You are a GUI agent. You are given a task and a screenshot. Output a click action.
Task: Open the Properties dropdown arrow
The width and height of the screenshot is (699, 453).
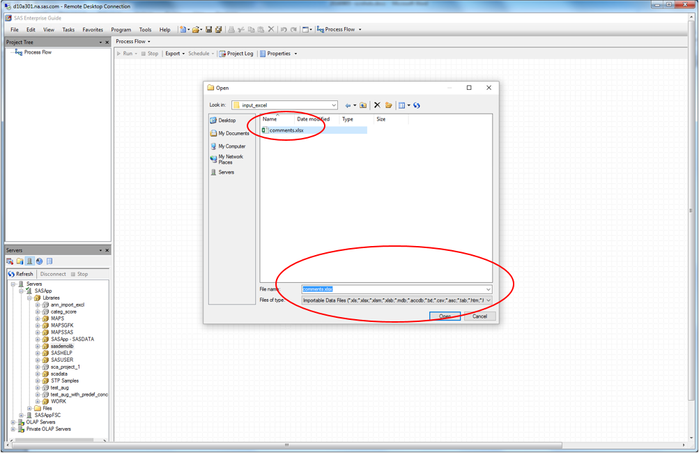coord(295,54)
